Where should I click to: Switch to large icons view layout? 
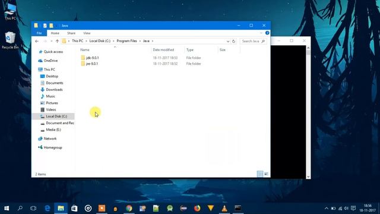coord(266,174)
